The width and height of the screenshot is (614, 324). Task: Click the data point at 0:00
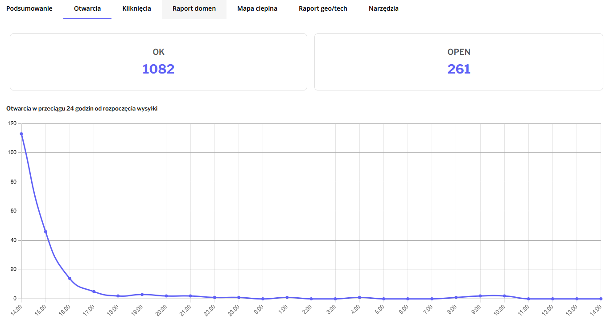[x=263, y=299]
